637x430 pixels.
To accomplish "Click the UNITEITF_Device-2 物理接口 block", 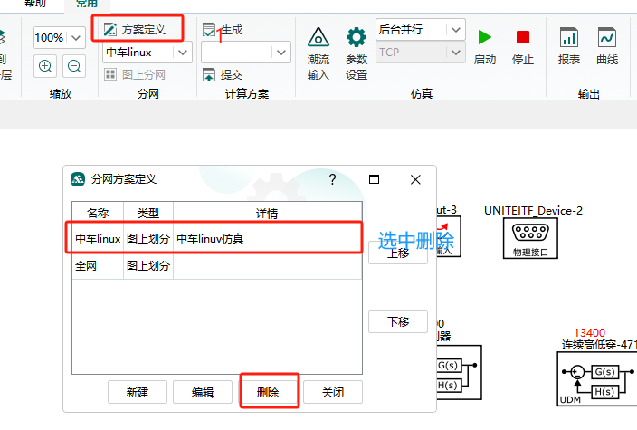I will click(530, 239).
